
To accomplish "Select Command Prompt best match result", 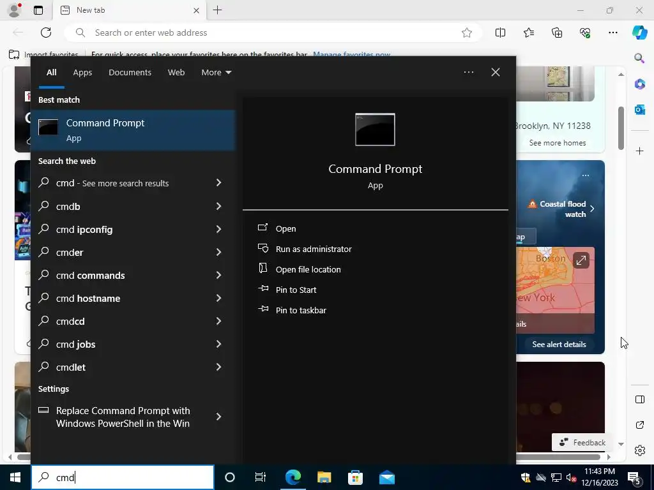I will [133, 130].
